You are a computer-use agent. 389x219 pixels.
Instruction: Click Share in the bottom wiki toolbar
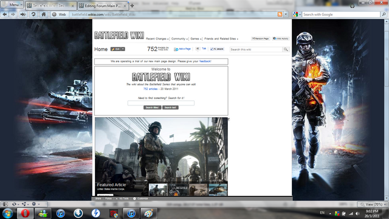point(98,199)
